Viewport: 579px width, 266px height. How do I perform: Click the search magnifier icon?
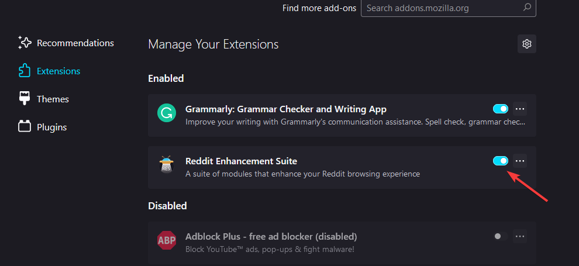(527, 8)
